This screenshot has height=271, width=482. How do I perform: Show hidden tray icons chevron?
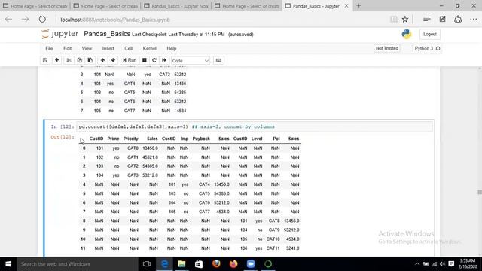pos(417,264)
